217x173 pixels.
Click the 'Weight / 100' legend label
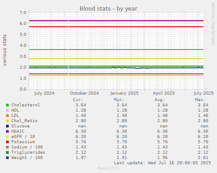pyautogui.click(x=27, y=158)
